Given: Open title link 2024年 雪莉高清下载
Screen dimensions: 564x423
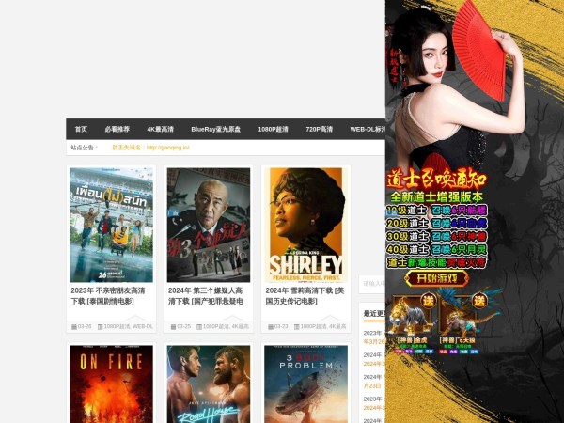Looking at the screenshot, I should click(305, 296).
